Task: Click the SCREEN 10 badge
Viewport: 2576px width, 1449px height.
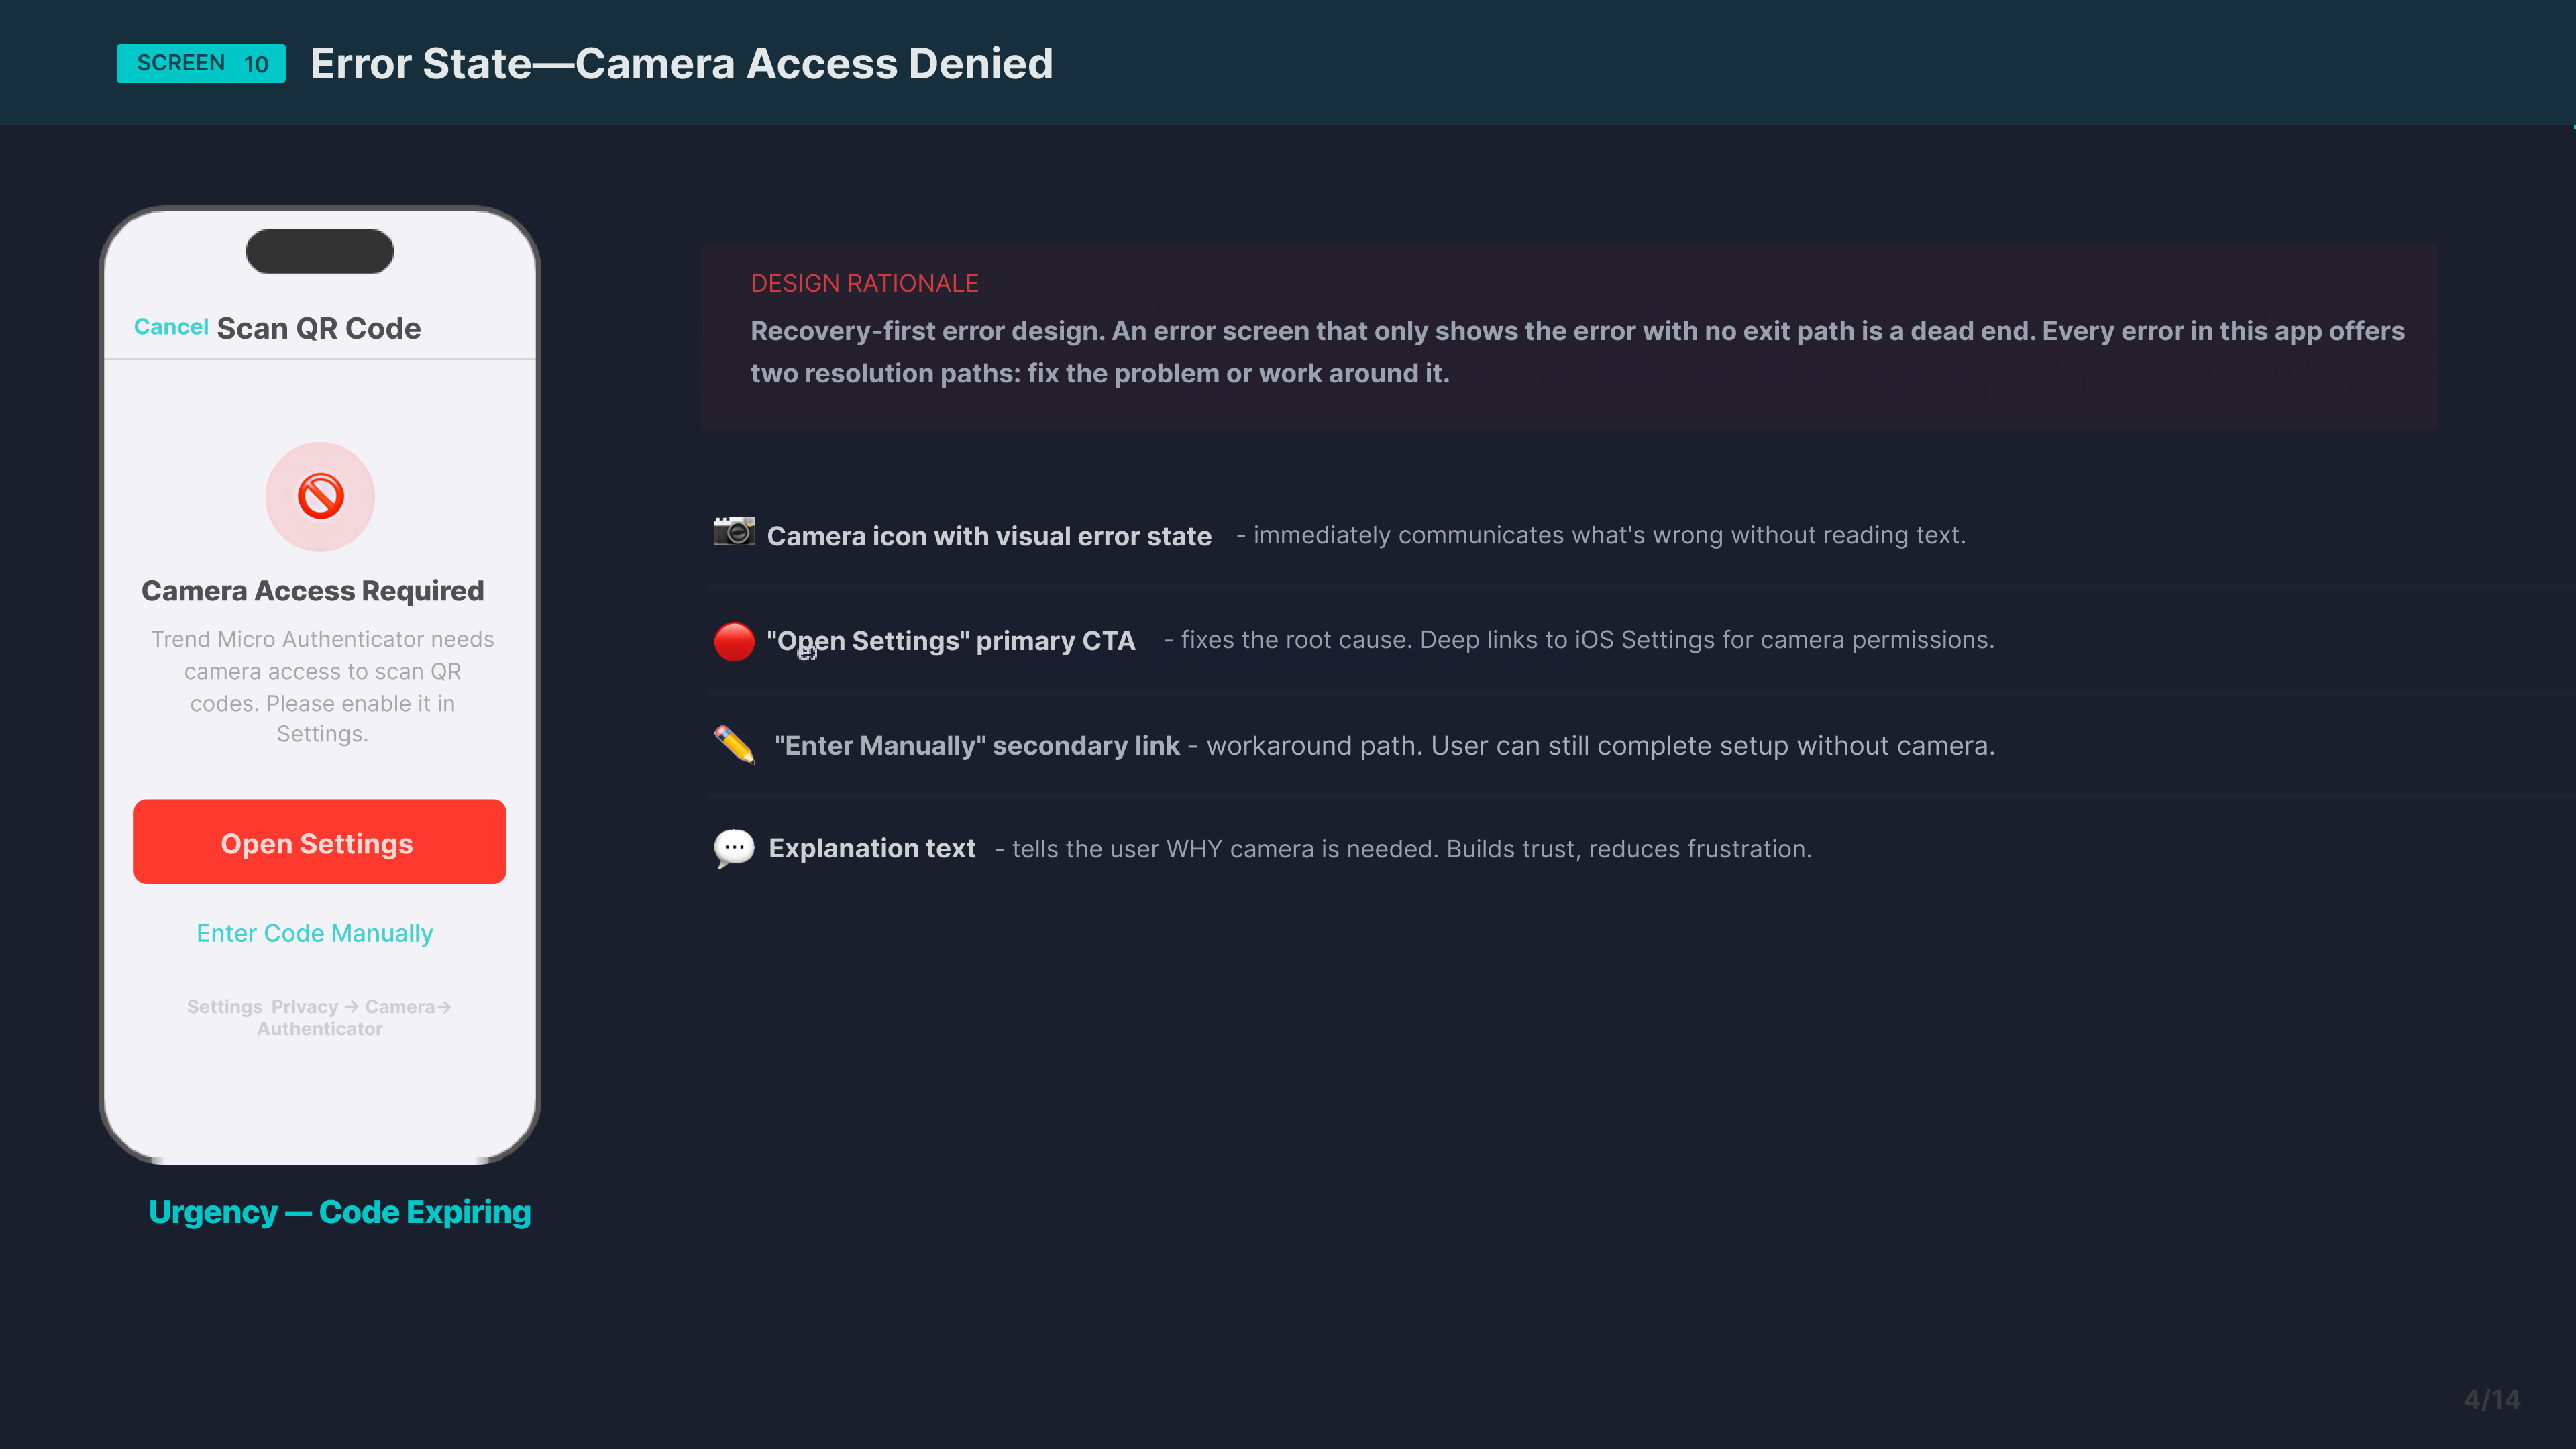Action: pos(201,64)
